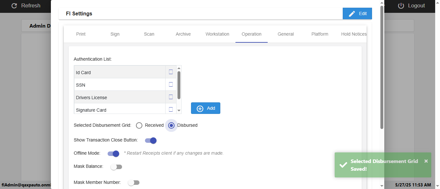Click authentication list scroll up arrow
The height and width of the screenshot is (189, 440).
(179, 68)
